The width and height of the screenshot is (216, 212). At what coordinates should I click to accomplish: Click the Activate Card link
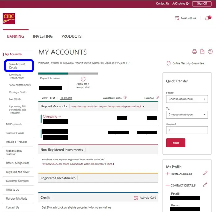148,198
